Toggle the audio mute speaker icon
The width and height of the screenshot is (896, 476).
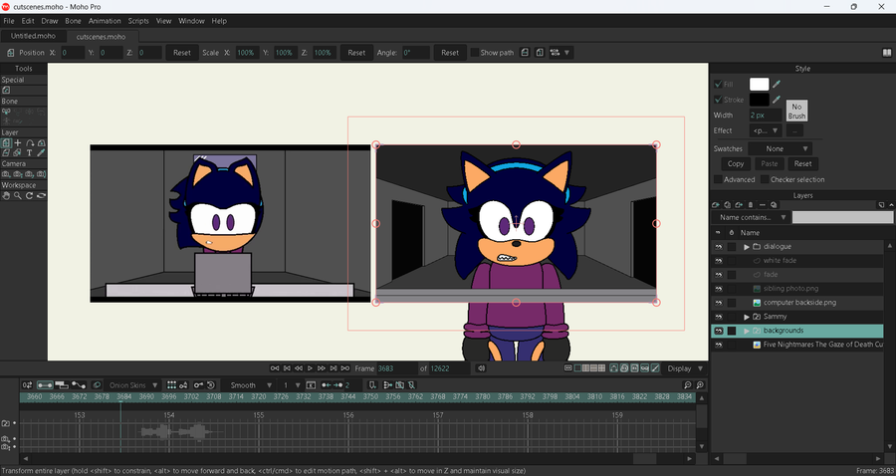point(481,368)
